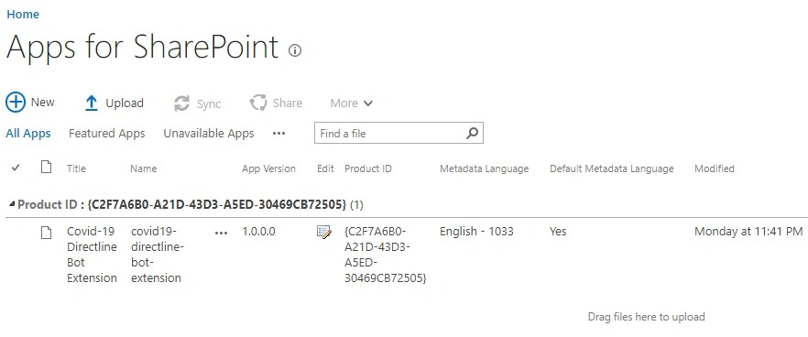The width and height of the screenshot is (808, 337).
Task: Sort by Name column header
Action: 143,168
